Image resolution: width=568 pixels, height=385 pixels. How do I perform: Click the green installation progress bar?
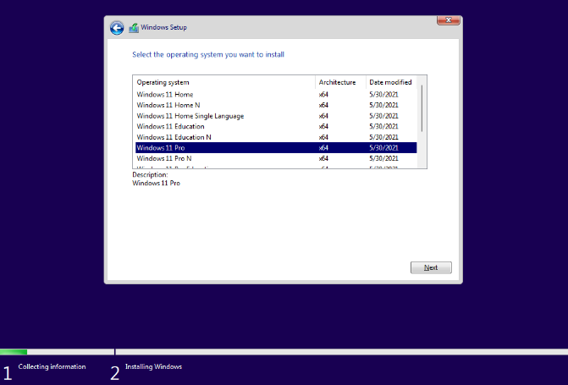point(14,351)
